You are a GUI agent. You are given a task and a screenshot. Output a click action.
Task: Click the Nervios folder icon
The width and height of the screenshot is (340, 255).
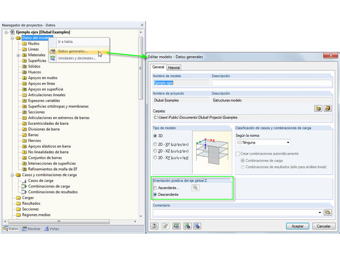point(25,140)
